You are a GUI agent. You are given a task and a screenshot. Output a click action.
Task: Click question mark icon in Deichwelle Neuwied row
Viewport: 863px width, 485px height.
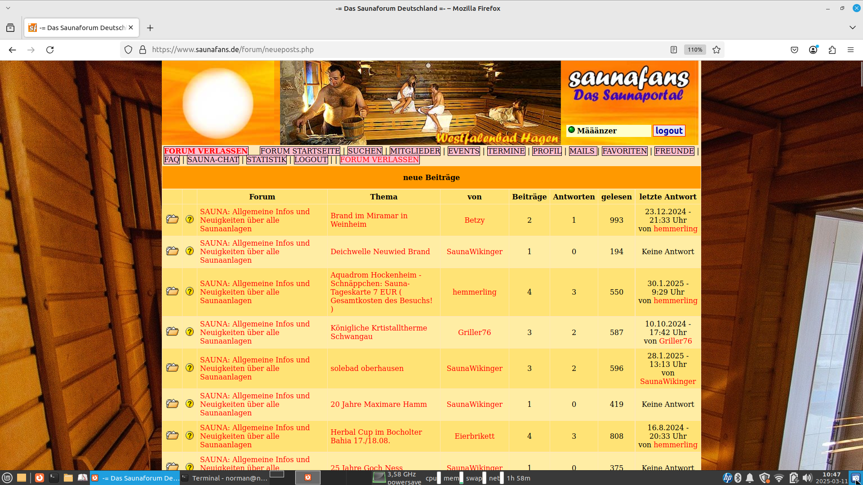190,251
